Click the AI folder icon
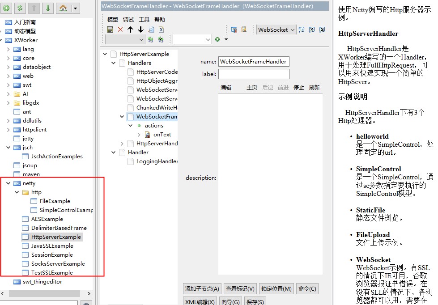438x305 pixels. pyautogui.click(x=17, y=94)
